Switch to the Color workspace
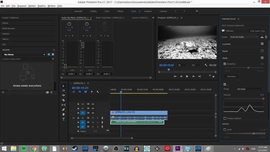 [x=107, y=11]
